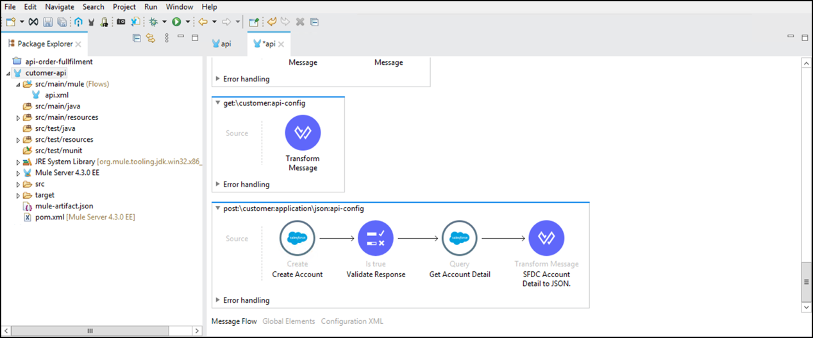Open the Back history dropdown arrow
The width and height of the screenshot is (813, 338).
214,22
